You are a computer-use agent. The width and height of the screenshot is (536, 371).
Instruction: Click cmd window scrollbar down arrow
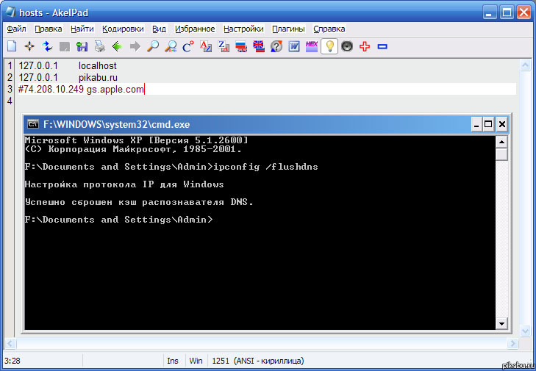(x=501, y=323)
